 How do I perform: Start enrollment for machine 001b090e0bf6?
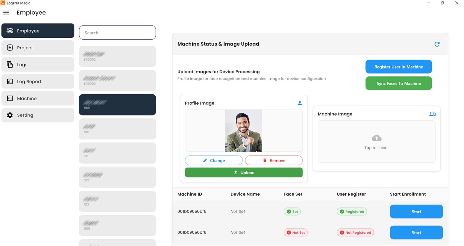(416, 232)
